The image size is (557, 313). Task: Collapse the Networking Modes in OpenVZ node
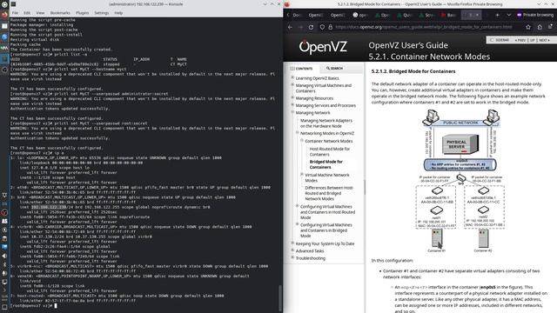click(x=298, y=133)
